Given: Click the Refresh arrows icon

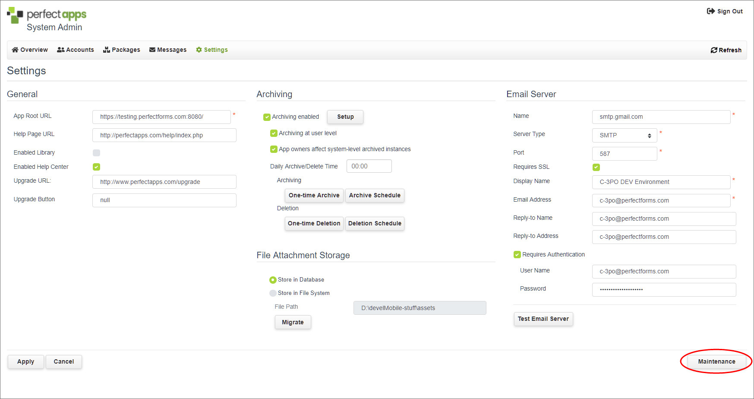Looking at the screenshot, I should click(714, 50).
